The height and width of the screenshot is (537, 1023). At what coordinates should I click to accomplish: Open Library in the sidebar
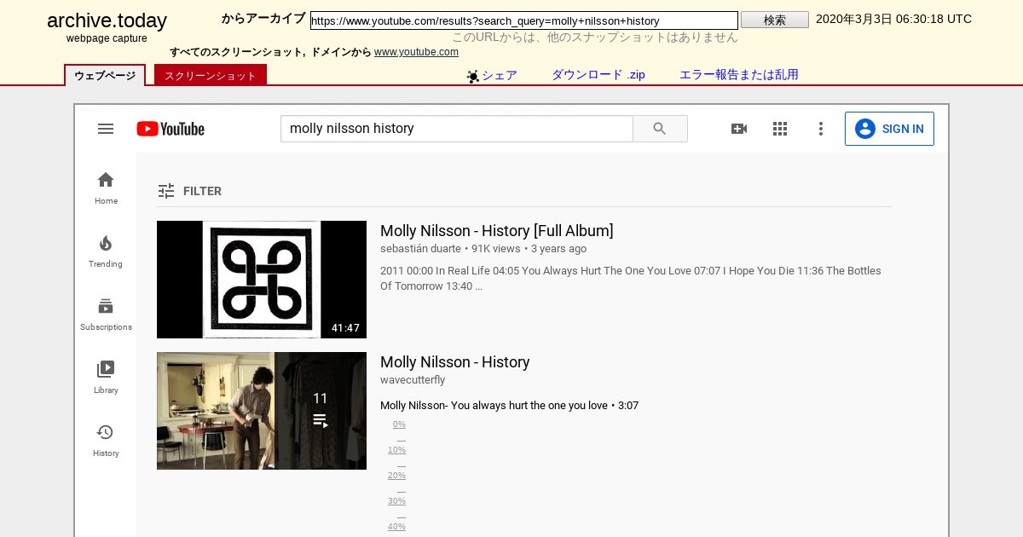106,377
